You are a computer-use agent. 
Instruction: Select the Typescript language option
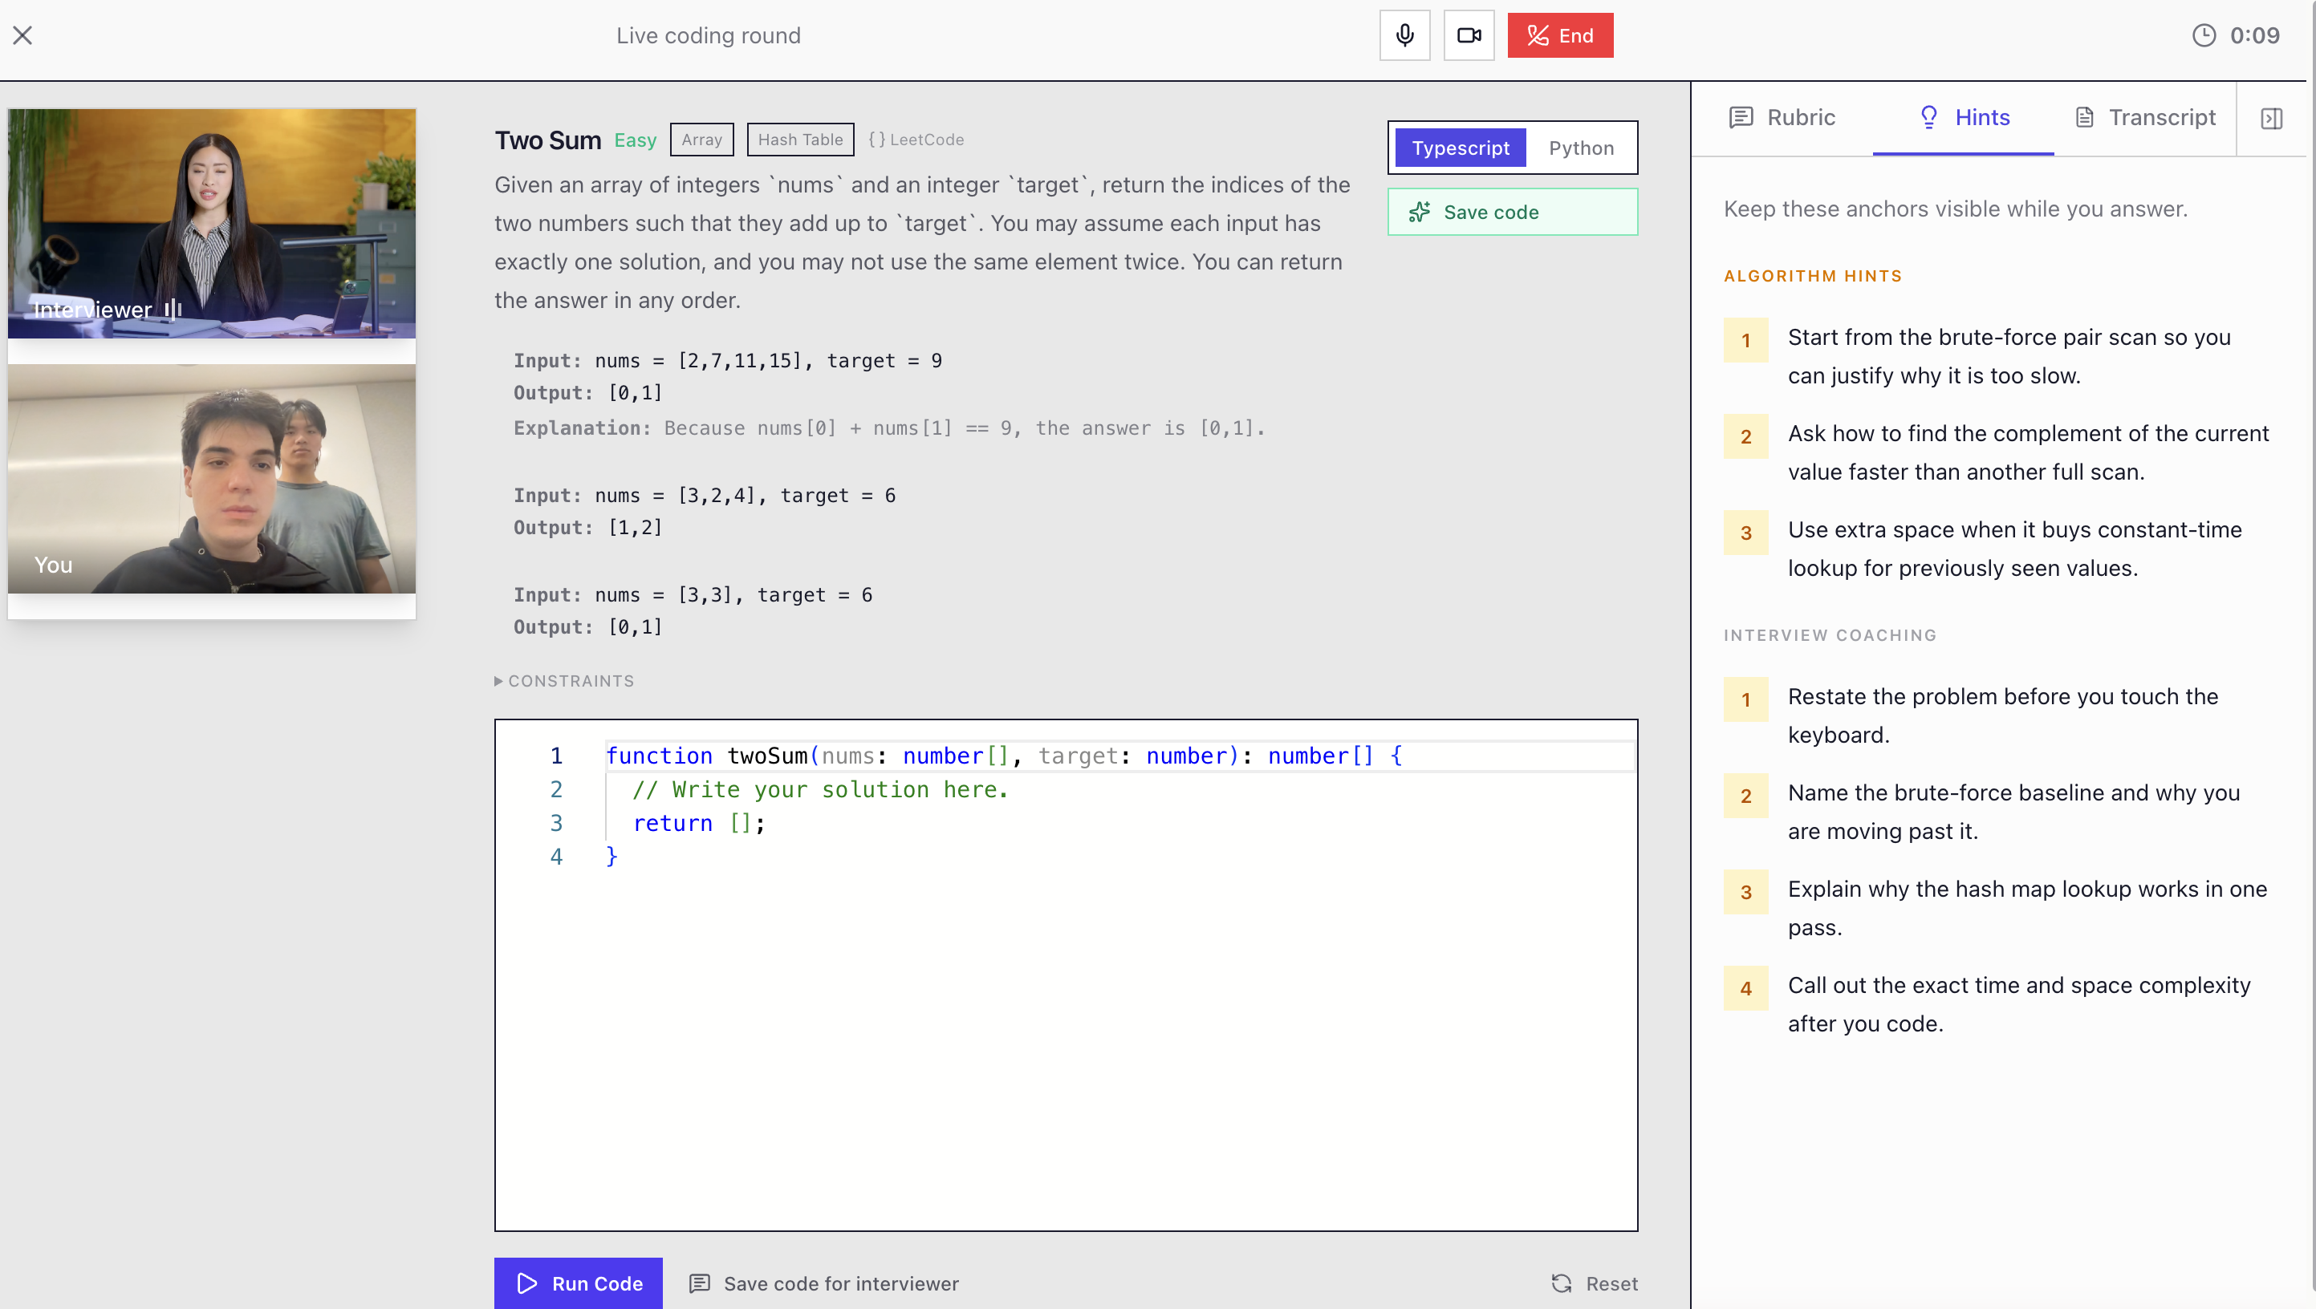tap(1460, 148)
